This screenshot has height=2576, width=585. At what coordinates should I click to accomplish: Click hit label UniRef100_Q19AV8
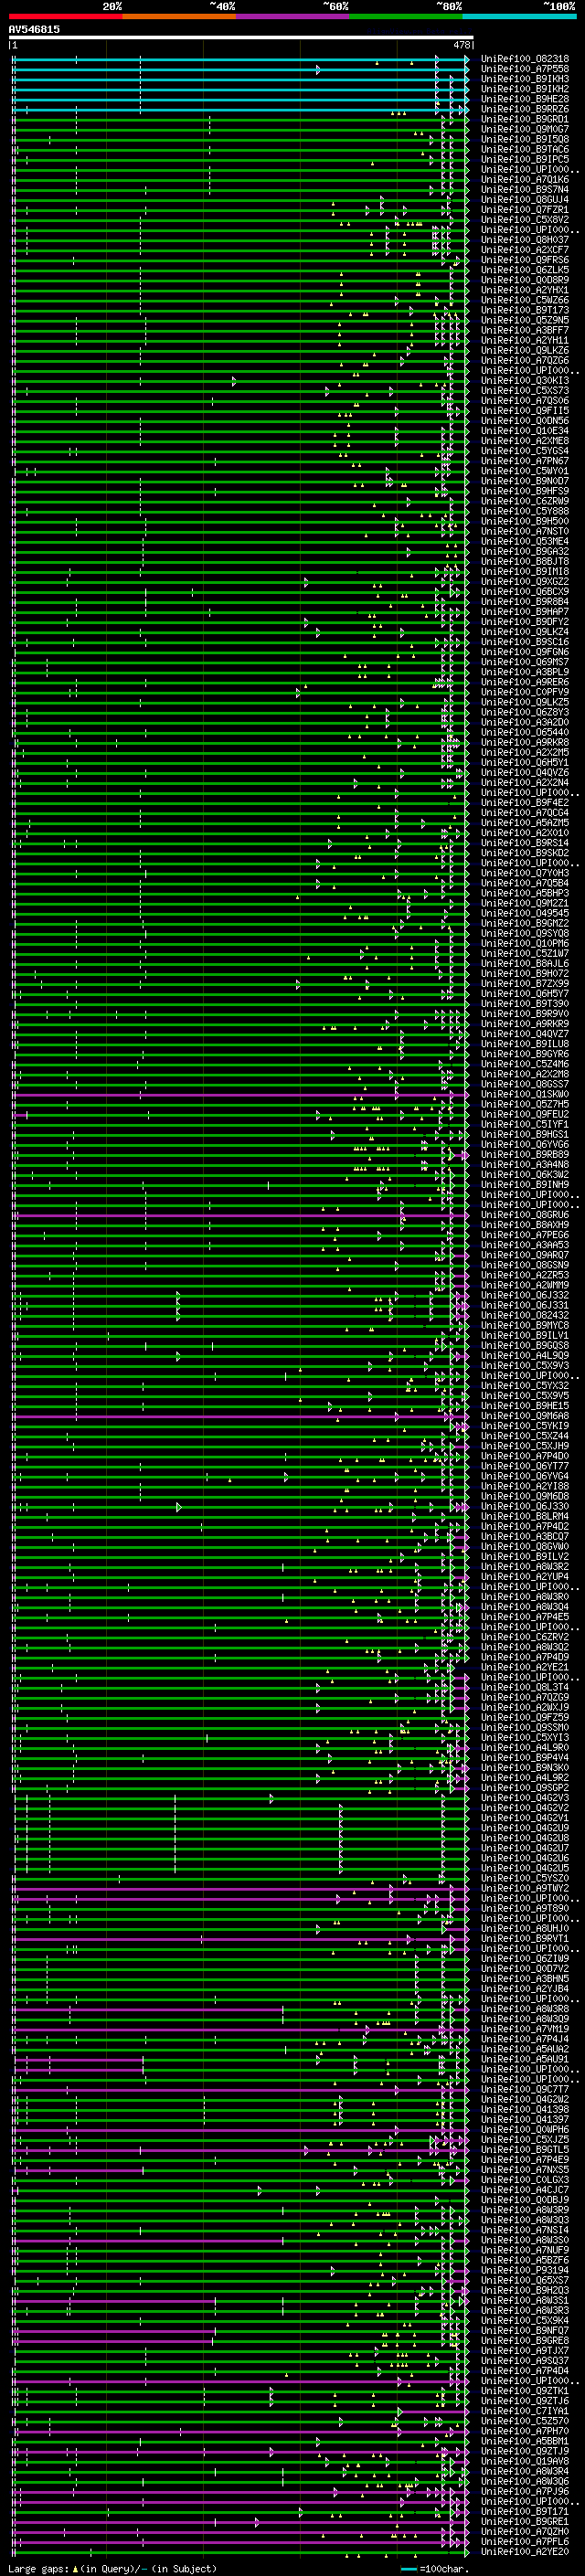point(525,2461)
